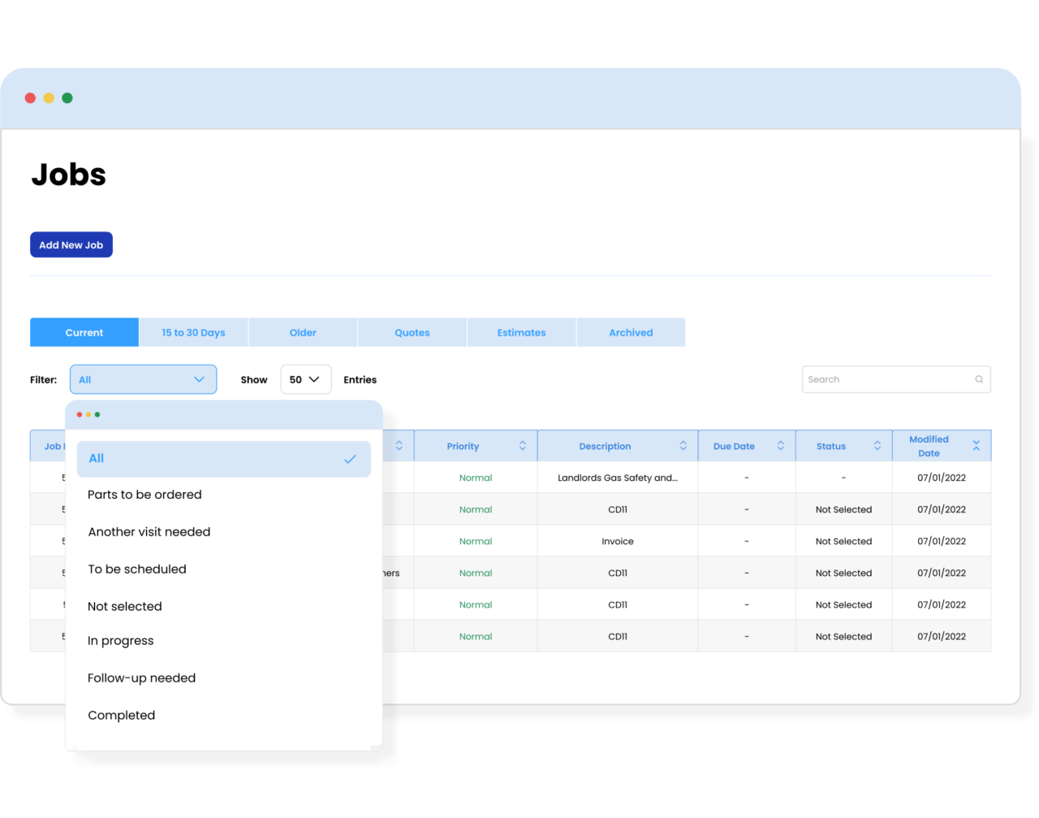Switch to the Quotes tab
This screenshot has height=818, width=1039.
click(x=412, y=332)
